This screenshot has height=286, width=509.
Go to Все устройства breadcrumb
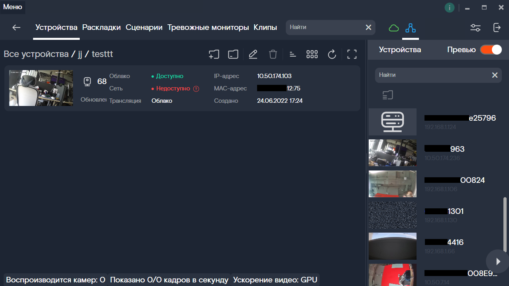pos(36,54)
